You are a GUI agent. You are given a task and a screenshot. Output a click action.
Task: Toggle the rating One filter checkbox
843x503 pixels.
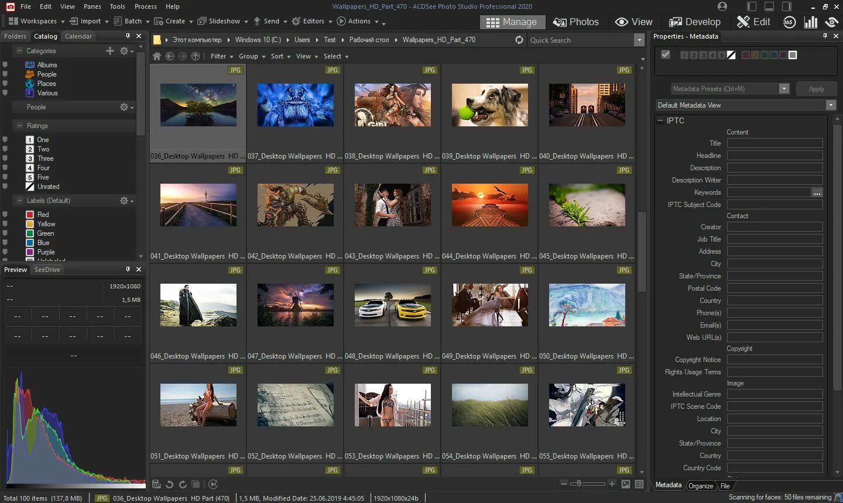coord(5,140)
